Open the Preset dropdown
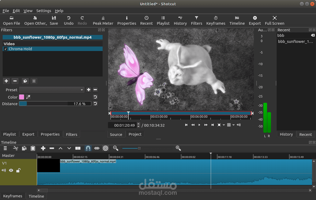The image size is (316, 200). (x=52, y=90)
